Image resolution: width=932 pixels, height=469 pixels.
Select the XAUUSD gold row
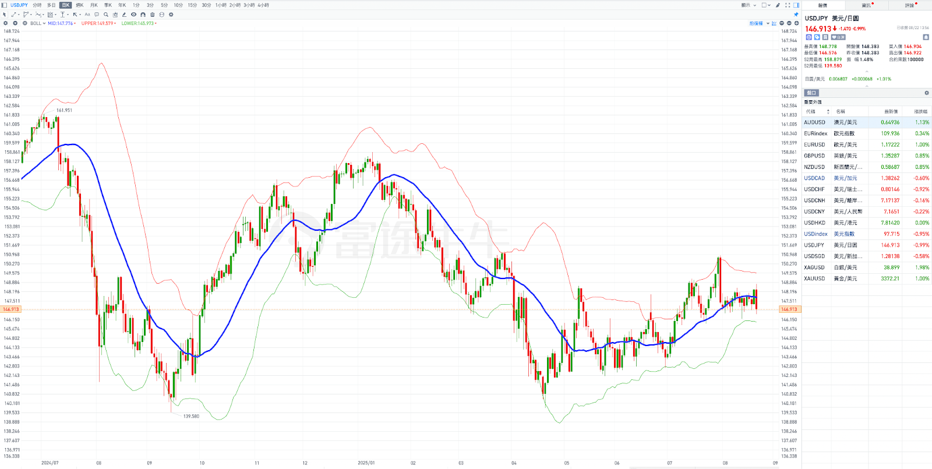[867, 278]
